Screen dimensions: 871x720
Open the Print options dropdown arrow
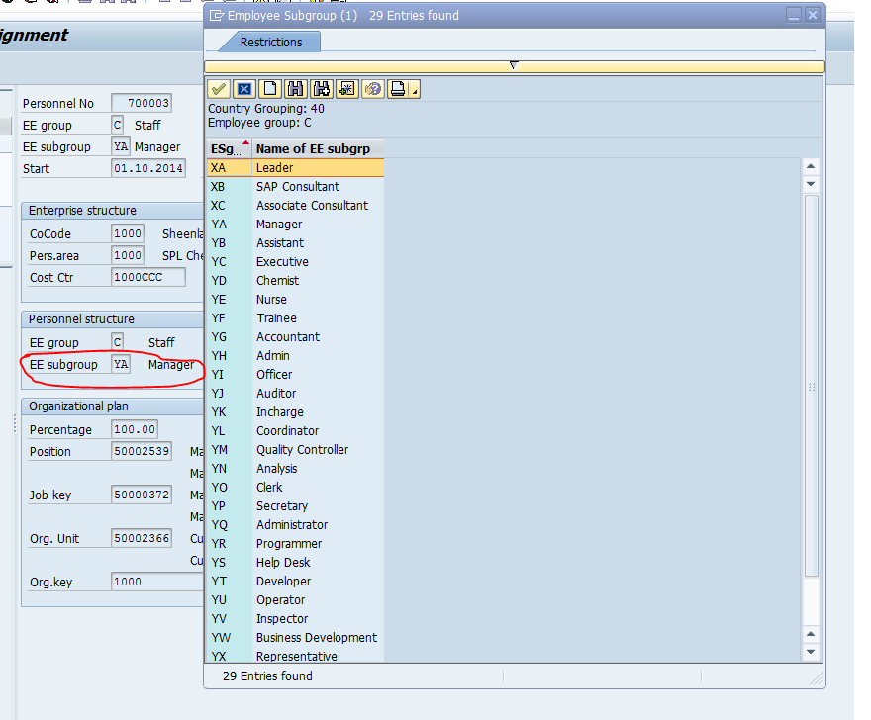(415, 91)
